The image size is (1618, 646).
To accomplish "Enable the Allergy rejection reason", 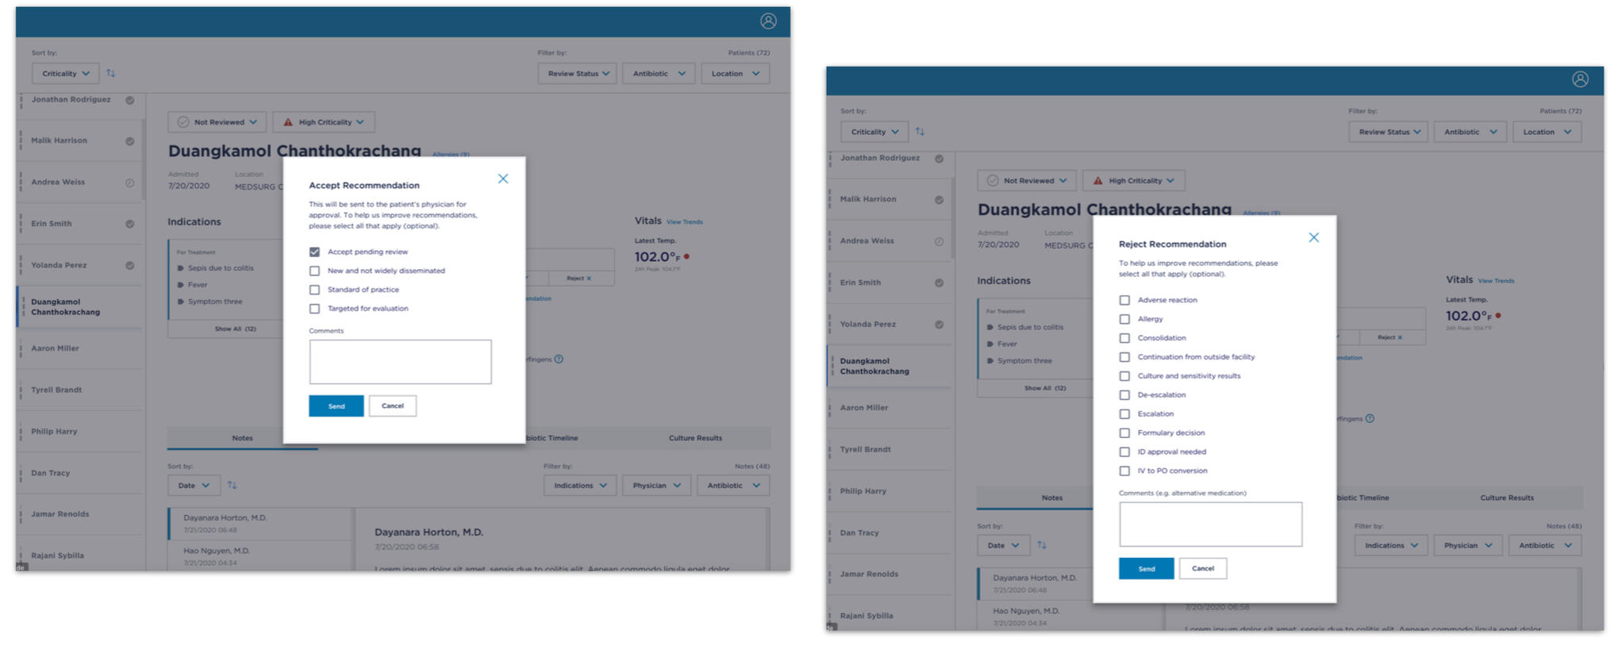I will click(1124, 319).
